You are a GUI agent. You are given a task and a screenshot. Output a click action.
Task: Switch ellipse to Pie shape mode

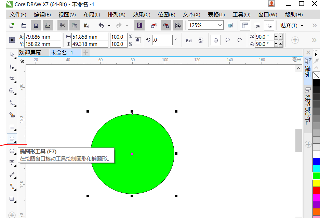click(228, 40)
